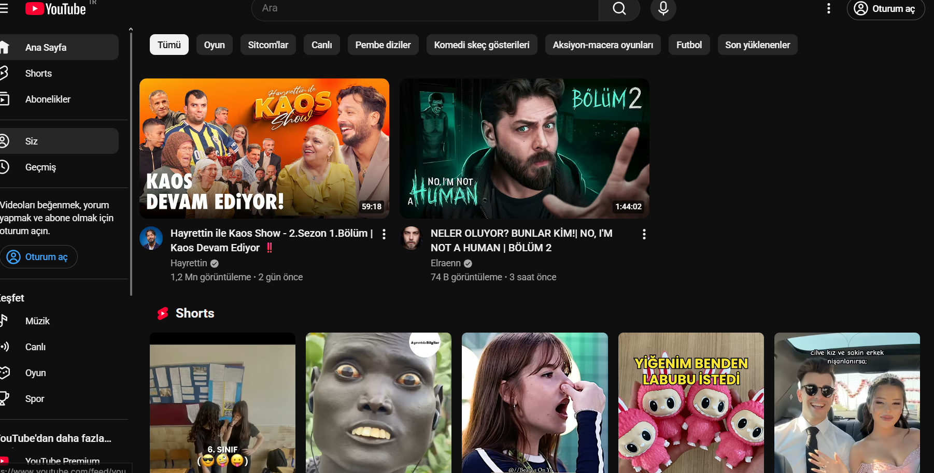The height and width of the screenshot is (473, 934).
Task: Go to Shorts in sidebar
Action: (59, 74)
